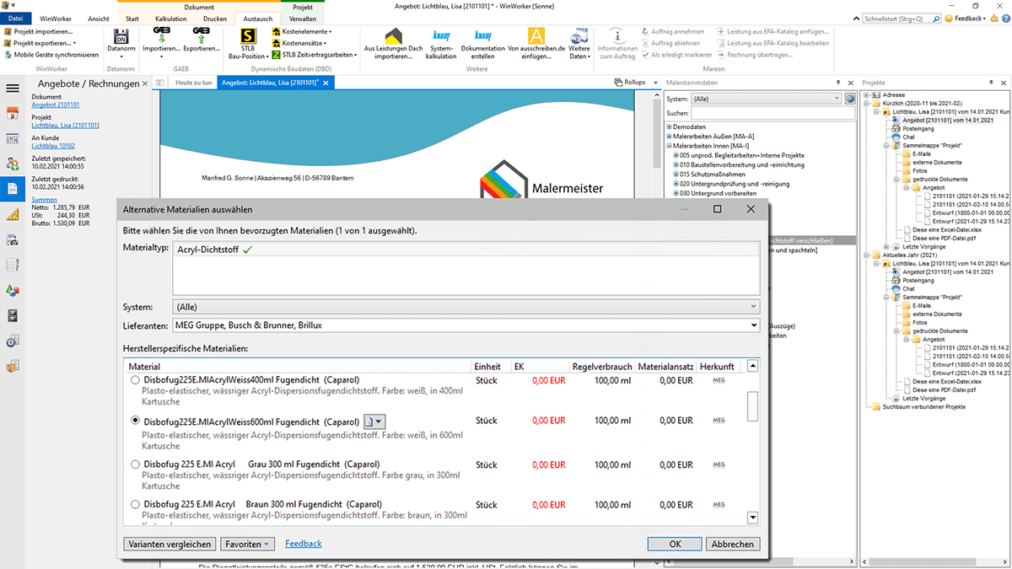1012x569 pixels.
Task: Click Projekt importieren in ribbon
Action: 39,31
